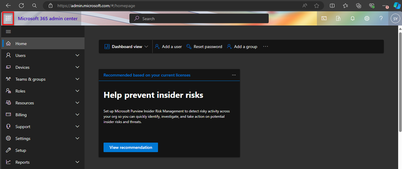Open browser favorites list icon

pyautogui.click(x=345, y=6)
